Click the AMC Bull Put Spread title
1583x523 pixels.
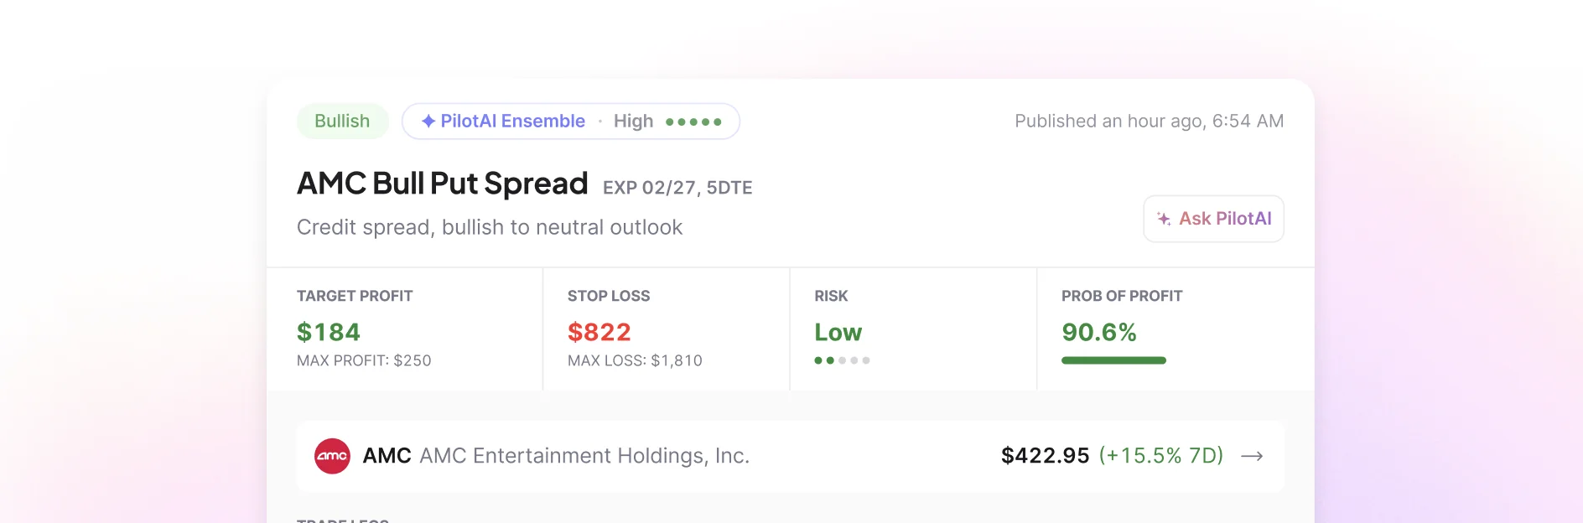pyautogui.click(x=443, y=184)
